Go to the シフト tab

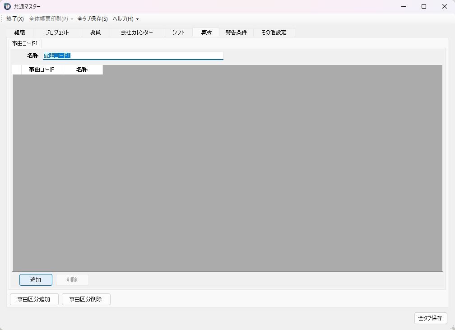[x=178, y=33]
